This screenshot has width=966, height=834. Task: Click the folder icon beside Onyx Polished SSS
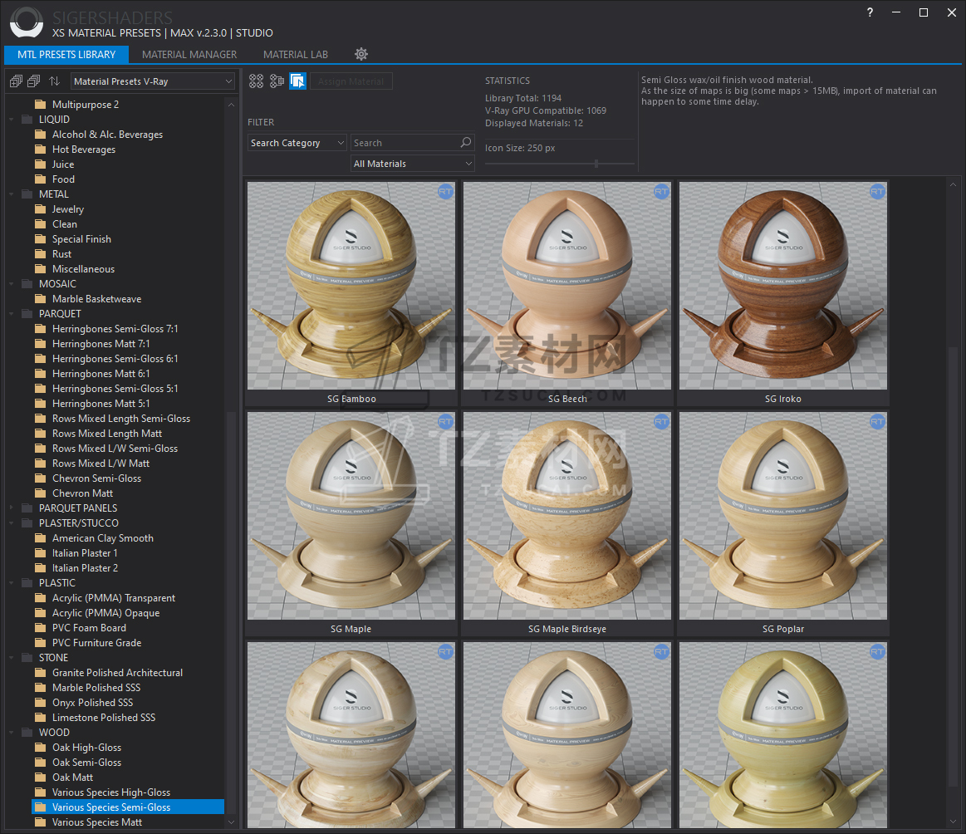pos(41,702)
